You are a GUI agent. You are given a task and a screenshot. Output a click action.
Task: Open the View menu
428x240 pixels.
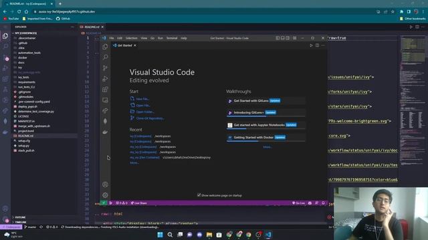click(x=144, y=38)
